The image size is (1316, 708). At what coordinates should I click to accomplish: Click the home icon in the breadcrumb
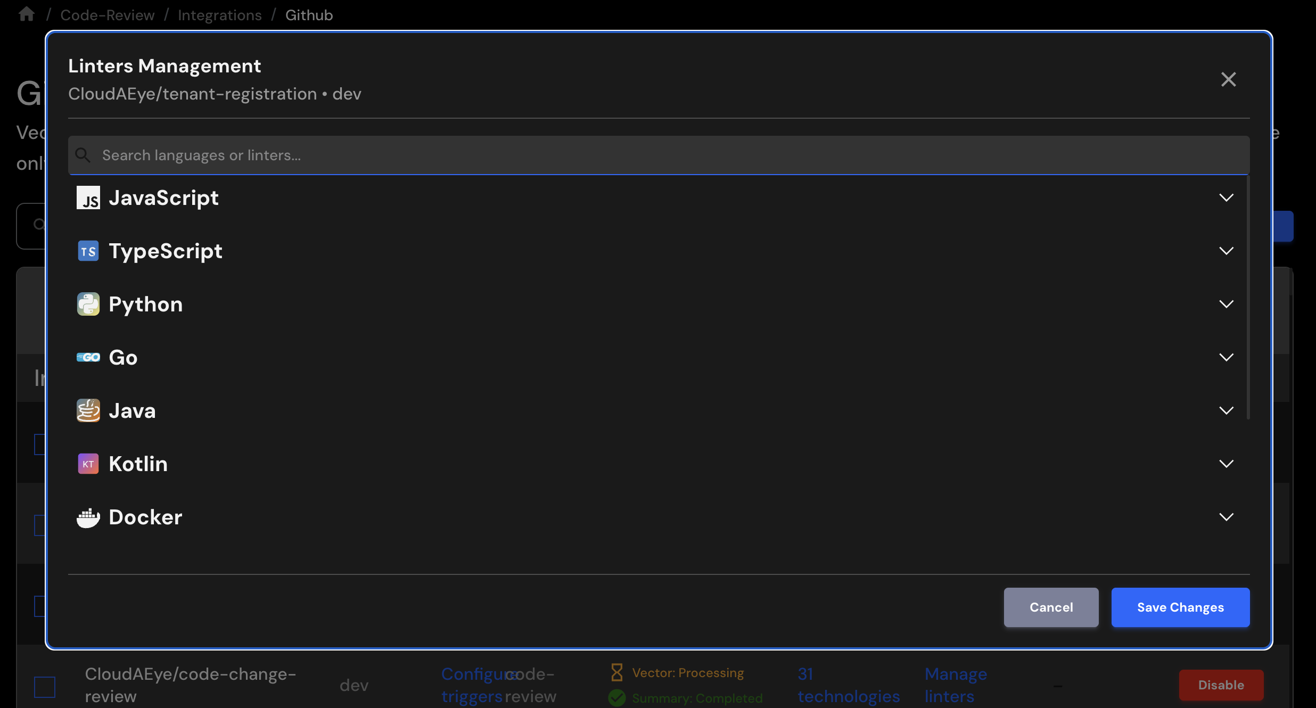(26, 14)
